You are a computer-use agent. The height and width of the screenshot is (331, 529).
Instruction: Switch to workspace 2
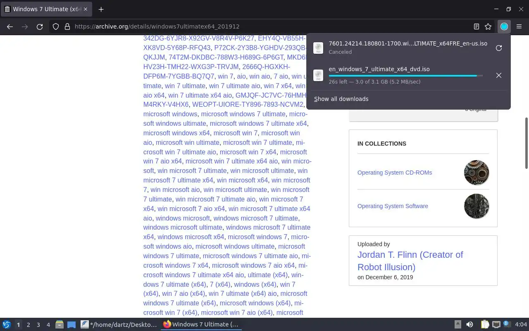(x=28, y=325)
